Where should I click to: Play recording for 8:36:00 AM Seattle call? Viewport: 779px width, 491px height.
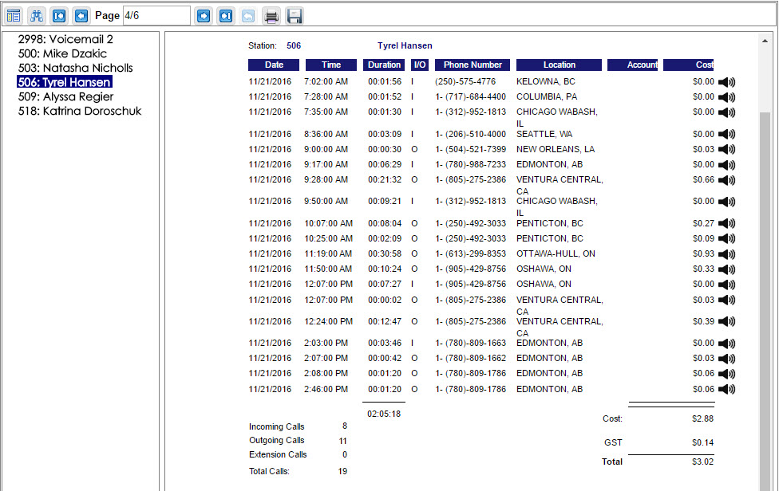coord(726,135)
